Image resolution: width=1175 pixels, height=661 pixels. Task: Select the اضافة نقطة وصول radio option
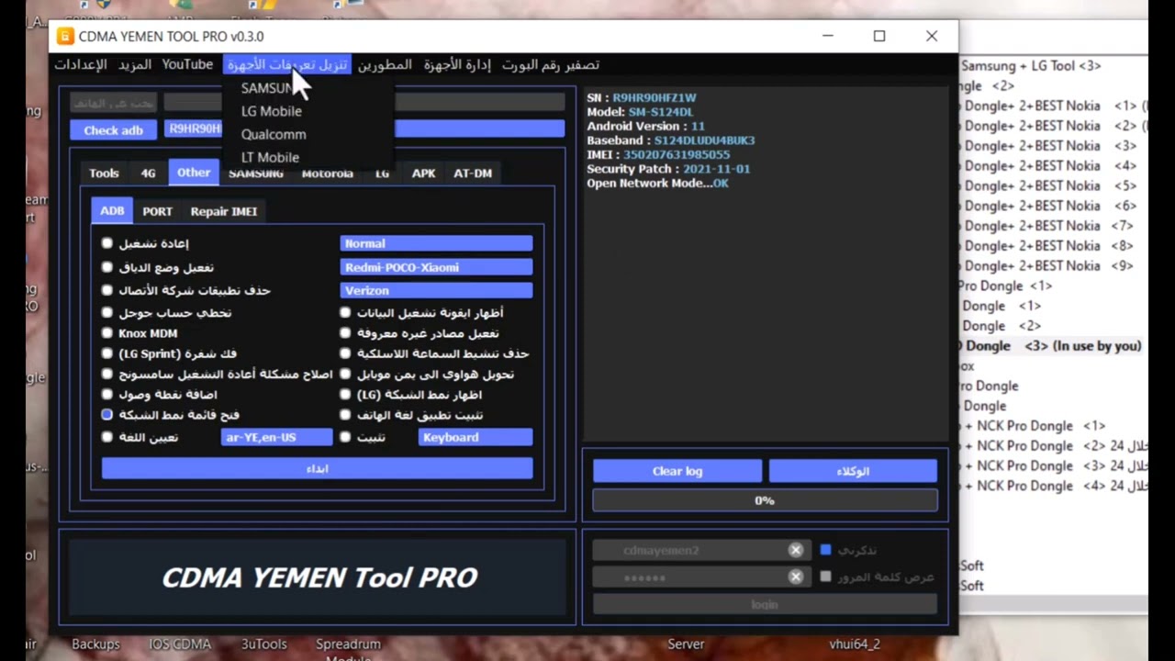(107, 395)
